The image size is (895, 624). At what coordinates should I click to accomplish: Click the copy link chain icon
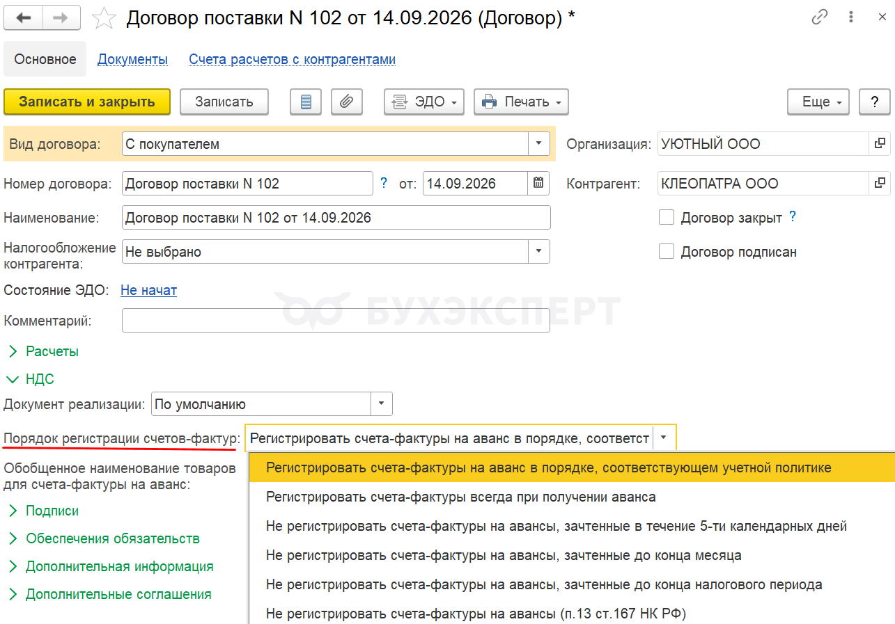point(820,18)
